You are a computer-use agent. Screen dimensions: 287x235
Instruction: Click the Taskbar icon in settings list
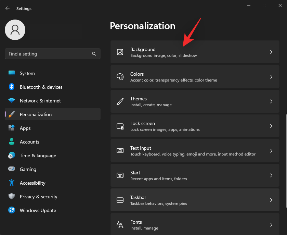120,200
